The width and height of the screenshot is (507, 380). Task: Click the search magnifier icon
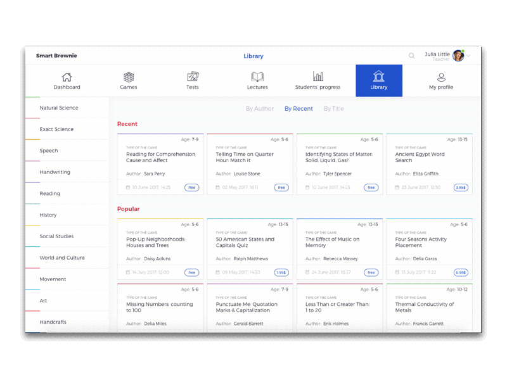(411, 56)
